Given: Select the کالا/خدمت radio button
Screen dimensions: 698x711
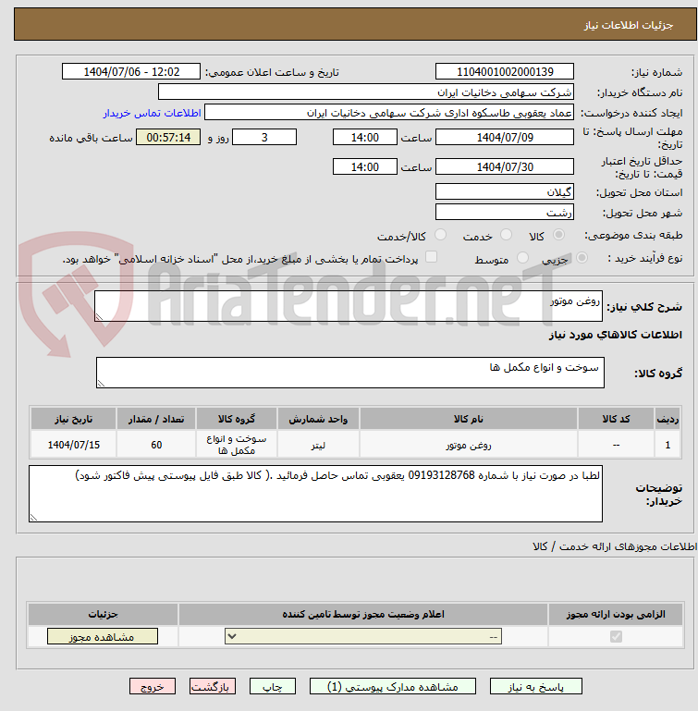Looking at the screenshot, I should [440, 235].
